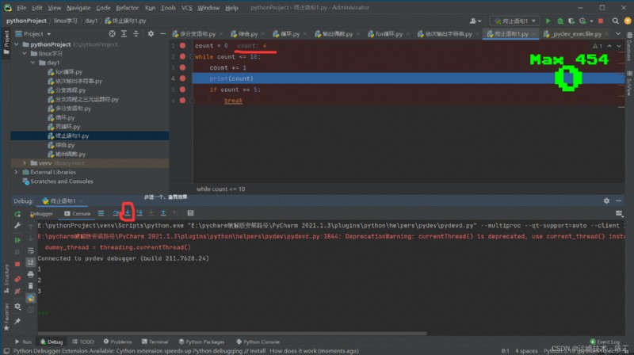Click Step Into My Code icon
634x355 pixels.
click(139, 213)
